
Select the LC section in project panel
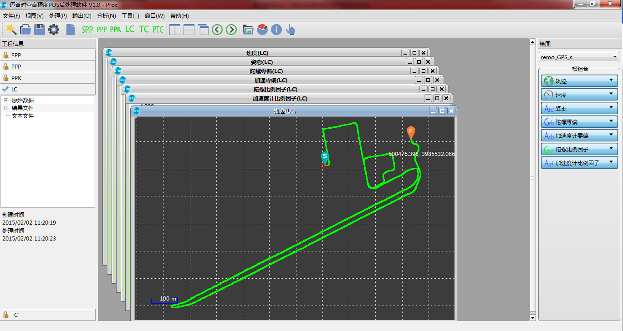pos(48,89)
